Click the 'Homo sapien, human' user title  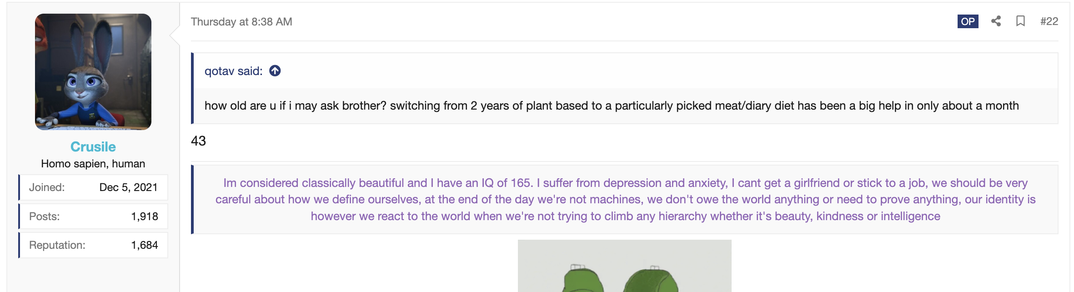(93, 164)
